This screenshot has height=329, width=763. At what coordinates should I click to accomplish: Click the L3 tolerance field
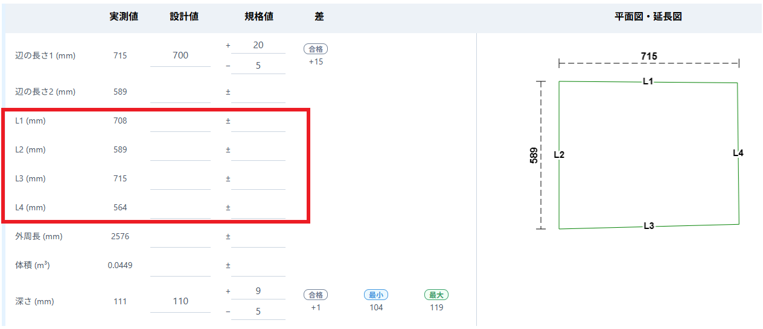(258, 179)
